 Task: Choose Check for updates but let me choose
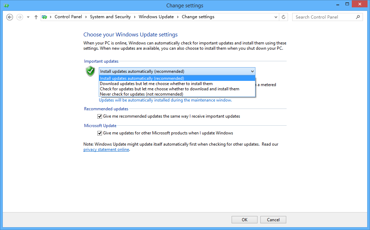coord(177,89)
